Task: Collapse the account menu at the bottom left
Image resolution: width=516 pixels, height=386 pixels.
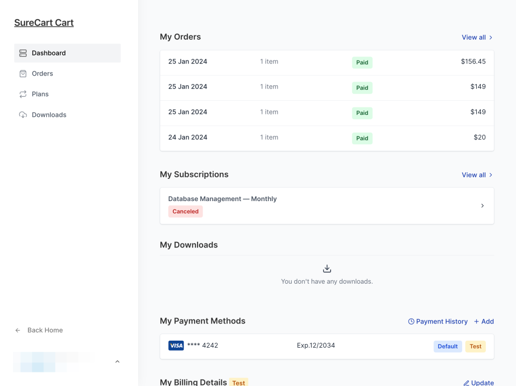Action: [117, 361]
